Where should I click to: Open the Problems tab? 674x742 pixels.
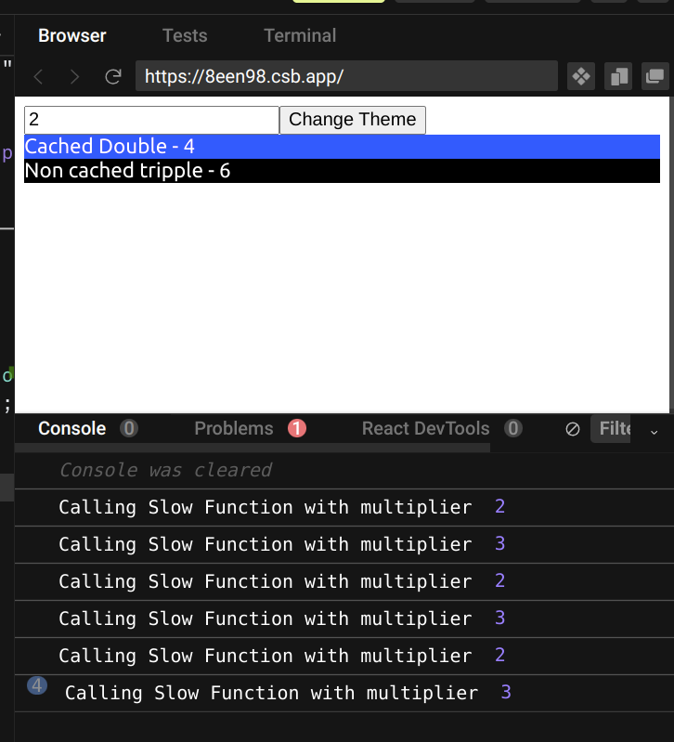coord(234,429)
